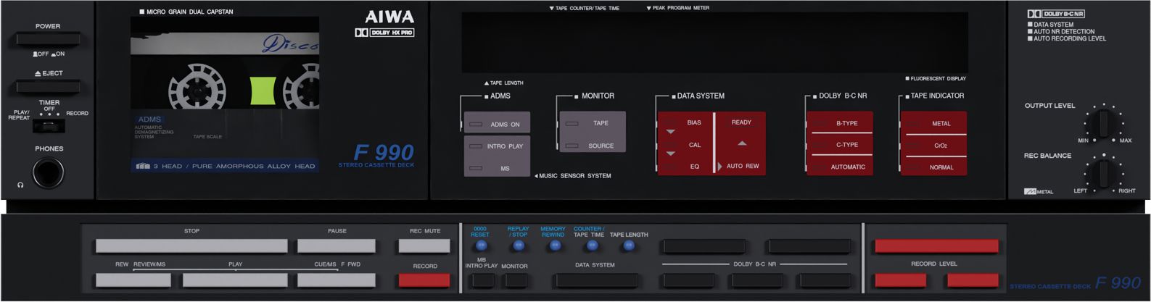Click the DATA SYSTEM black button
The image size is (1151, 302).
[x=596, y=280]
